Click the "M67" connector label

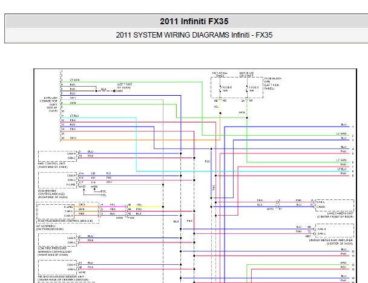(308, 236)
